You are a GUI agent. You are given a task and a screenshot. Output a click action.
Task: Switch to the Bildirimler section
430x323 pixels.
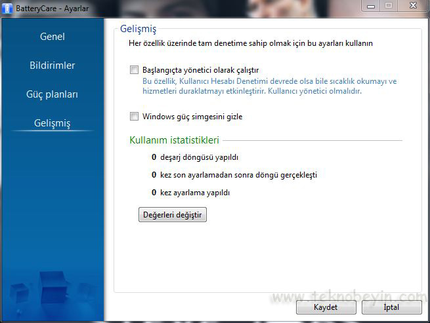pyautogui.click(x=52, y=66)
